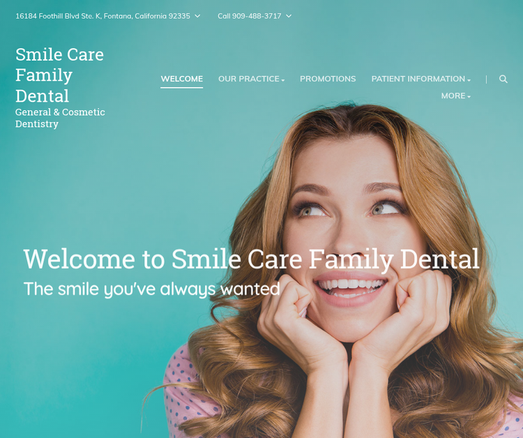This screenshot has height=438, width=523.
Task: Click the underline beneath the Welcome tab
Action: point(182,88)
